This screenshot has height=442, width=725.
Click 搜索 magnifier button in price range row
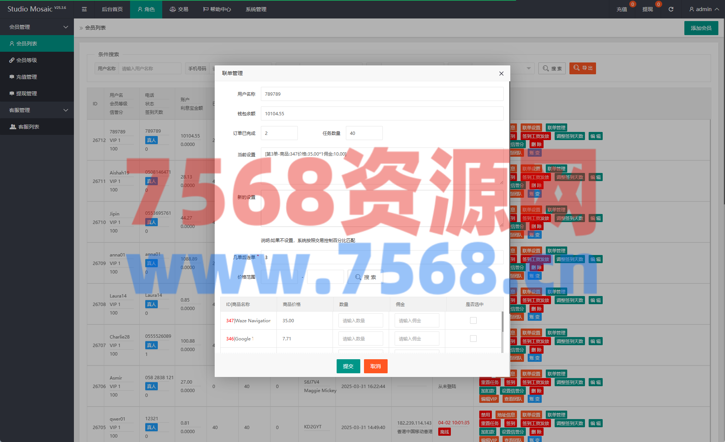(365, 277)
